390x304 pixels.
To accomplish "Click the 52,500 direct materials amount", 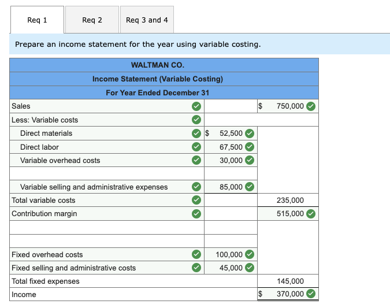I will click(231, 134).
